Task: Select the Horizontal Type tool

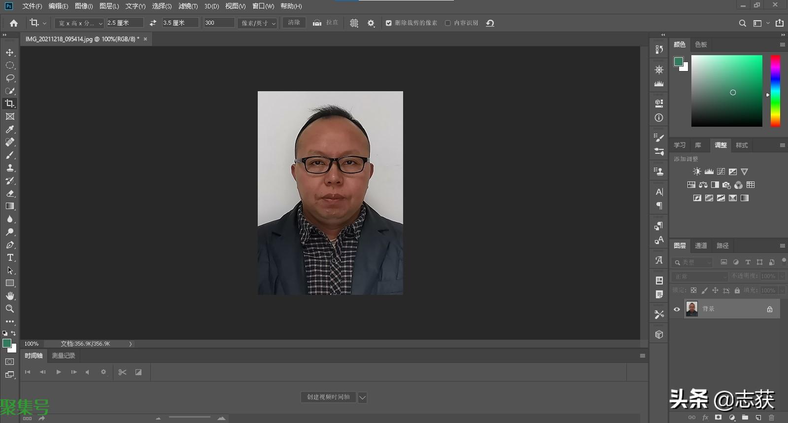Action: (10, 258)
